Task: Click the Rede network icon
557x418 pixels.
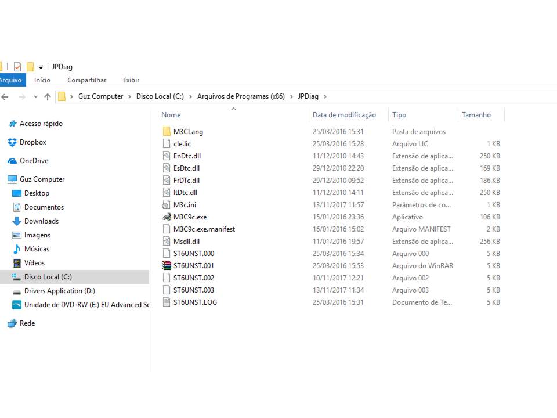Action: (x=12, y=323)
